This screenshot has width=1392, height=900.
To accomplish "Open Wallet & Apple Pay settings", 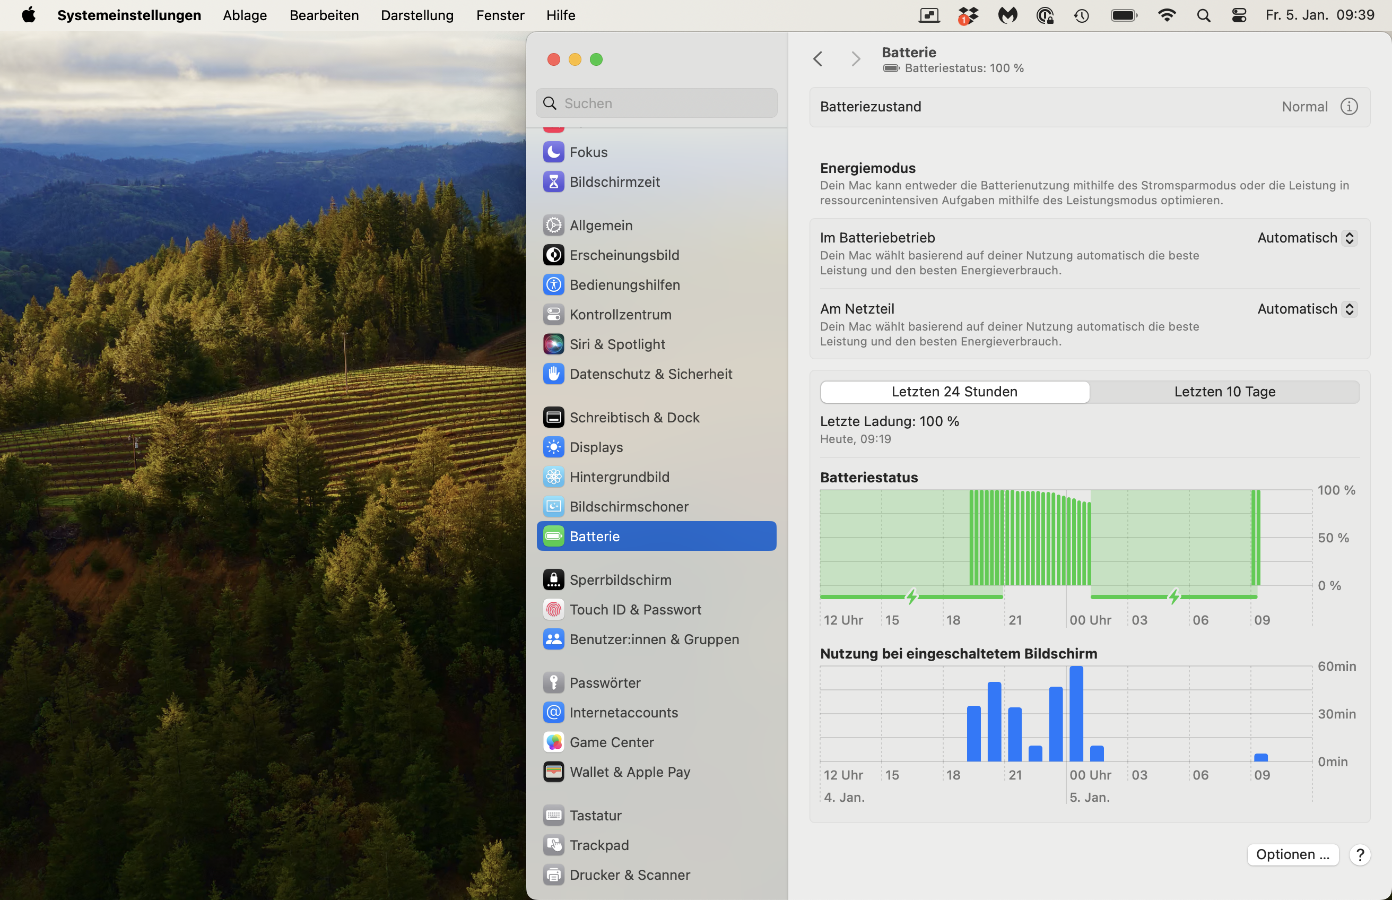I will pos(630,772).
